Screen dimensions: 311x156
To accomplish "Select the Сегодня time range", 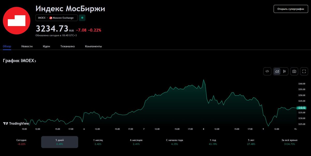I will (x=21, y=142).
